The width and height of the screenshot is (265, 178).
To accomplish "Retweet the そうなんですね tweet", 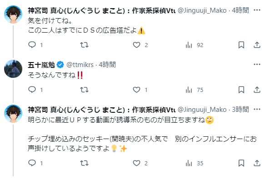I will 84,90.
